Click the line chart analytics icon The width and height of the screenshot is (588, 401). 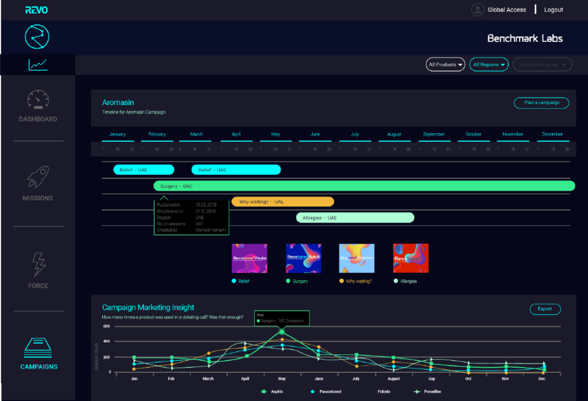coord(38,65)
